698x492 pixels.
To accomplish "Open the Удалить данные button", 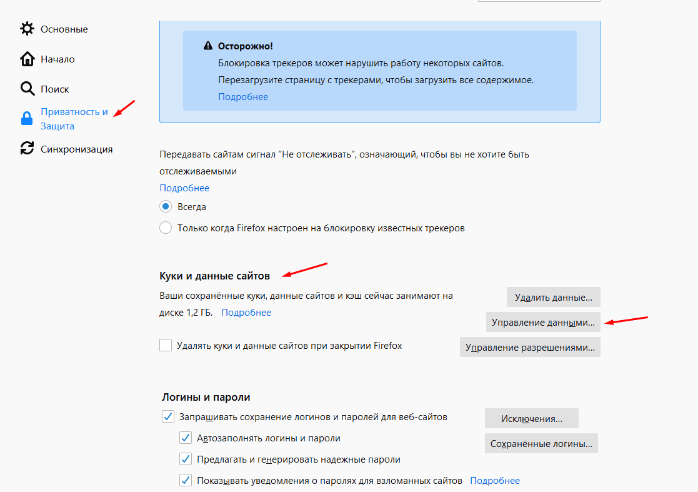I will [x=553, y=297].
